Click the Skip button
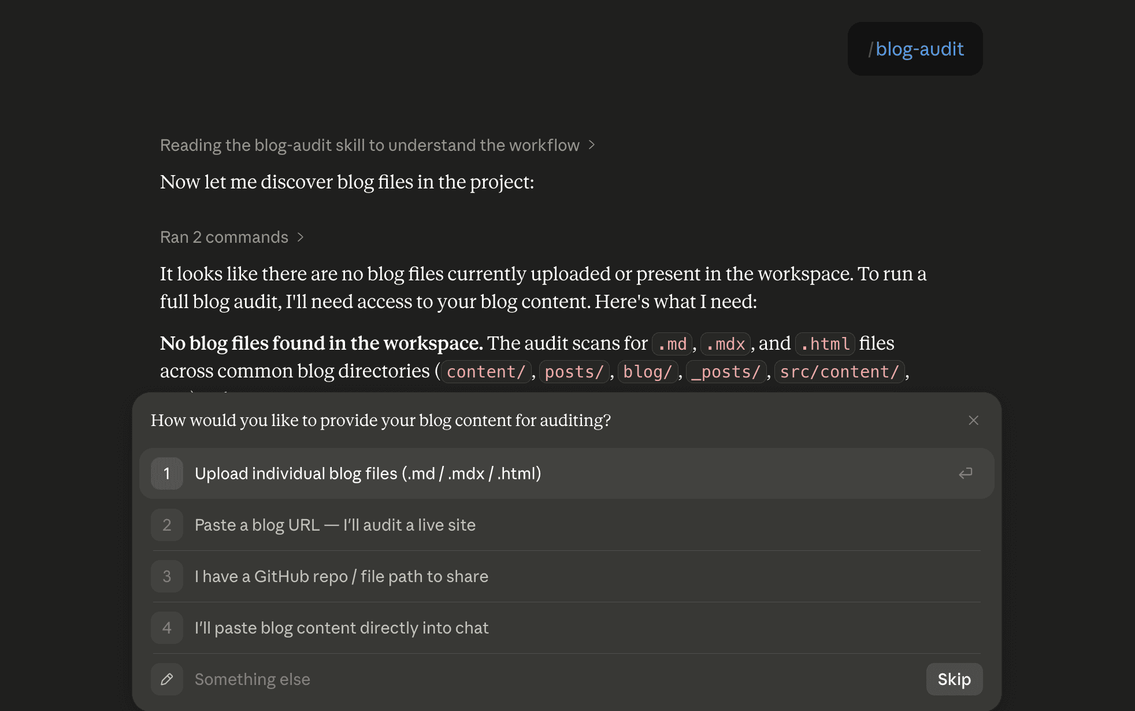Screen dimensions: 1135x711 pyautogui.click(x=954, y=679)
